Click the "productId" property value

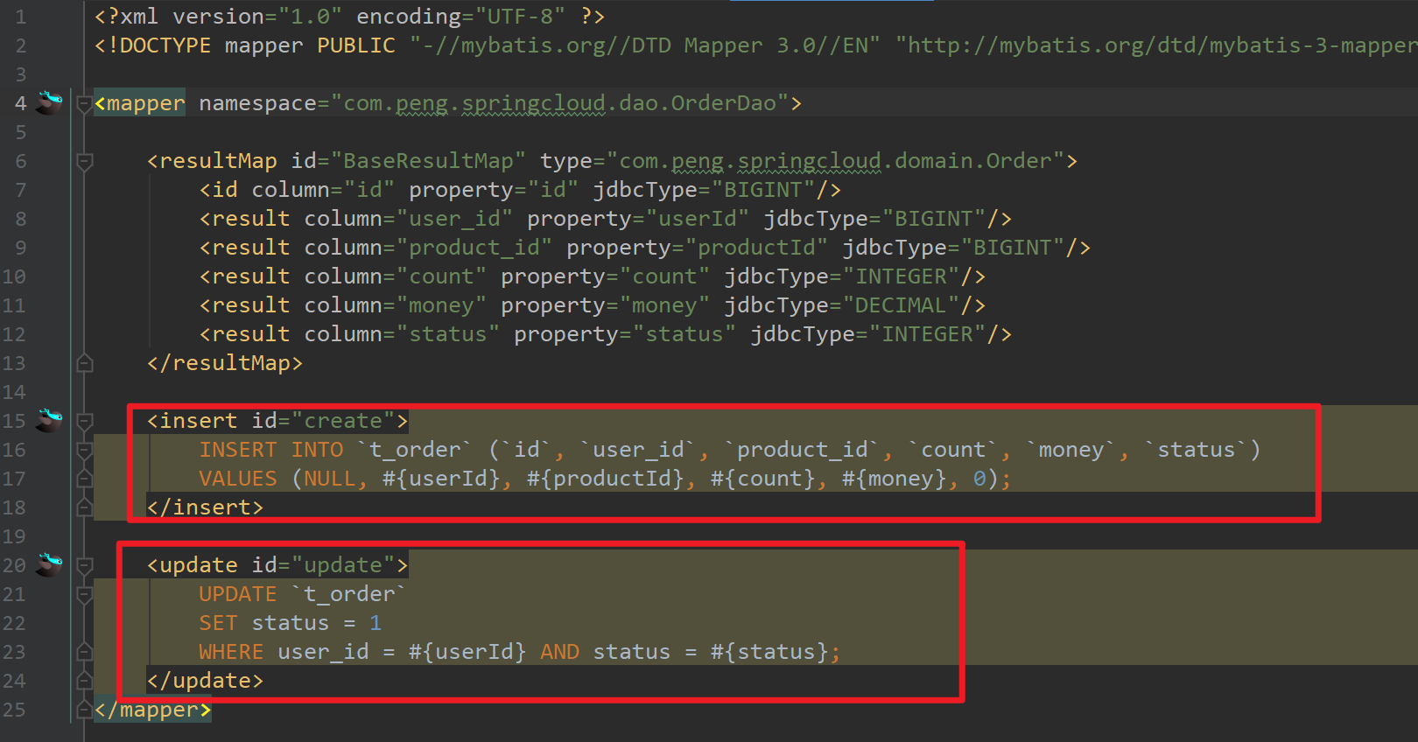[x=756, y=248]
